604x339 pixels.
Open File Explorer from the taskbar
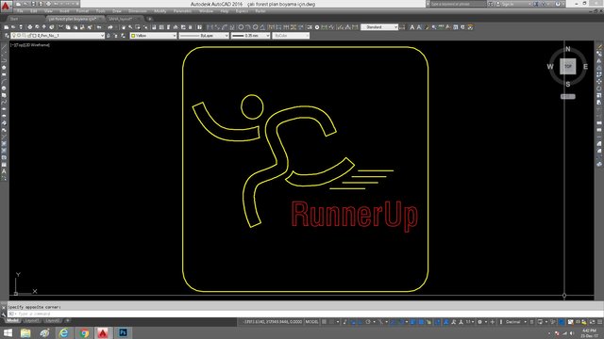click(x=25, y=332)
